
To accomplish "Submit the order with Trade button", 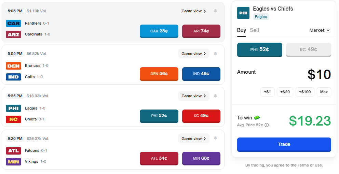I will point(284,144).
